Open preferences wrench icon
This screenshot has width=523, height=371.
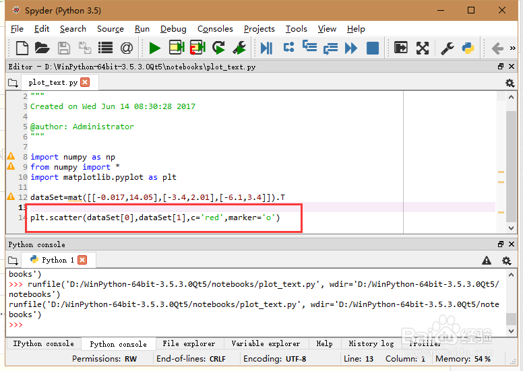click(x=448, y=48)
